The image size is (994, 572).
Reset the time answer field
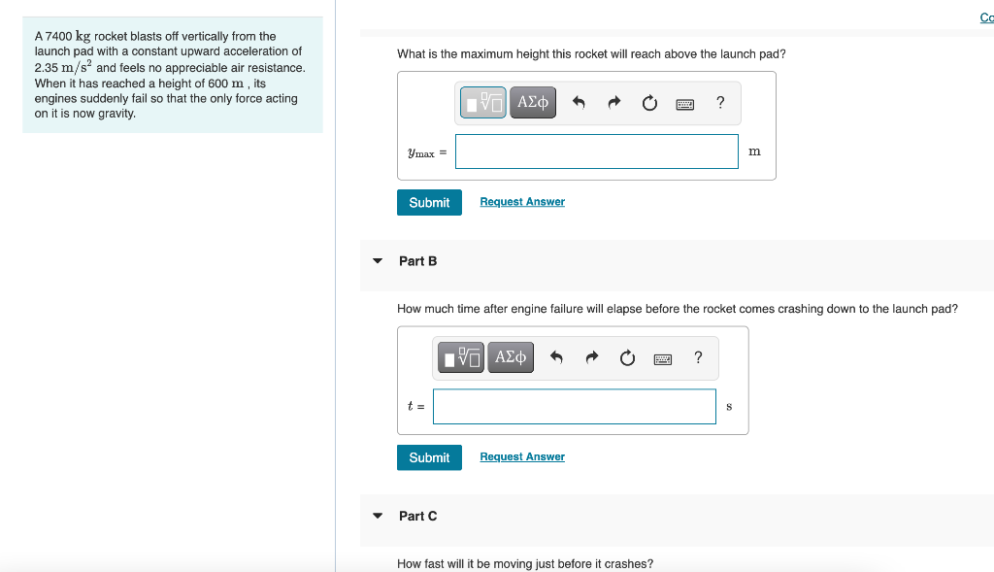[627, 357]
